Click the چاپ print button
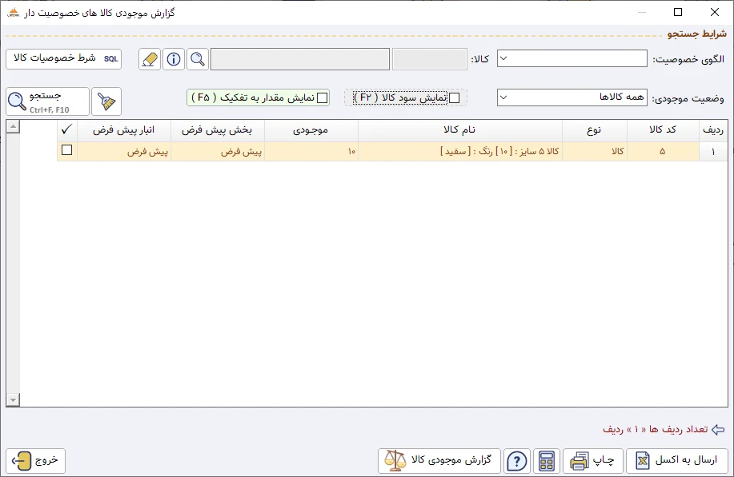 pyautogui.click(x=592, y=461)
